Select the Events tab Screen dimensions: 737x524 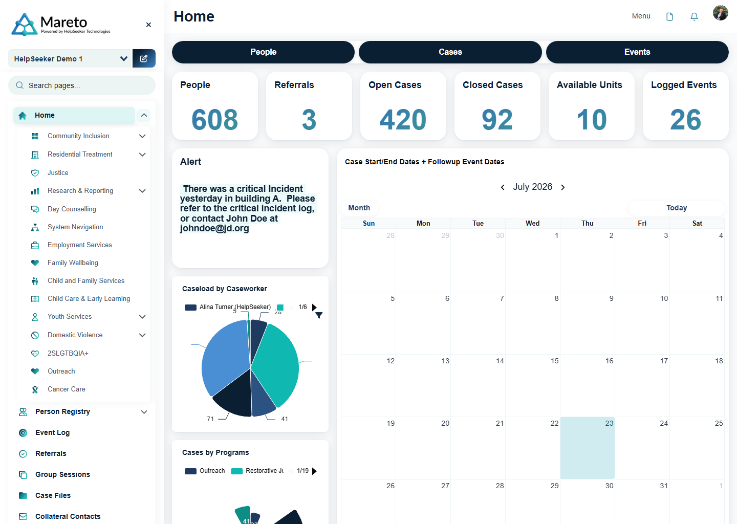[x=637, y=52]
